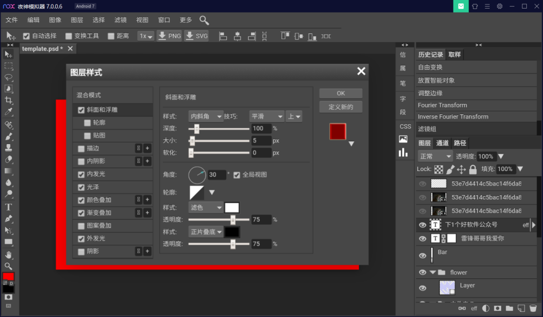543x317 pixels.
Task: Click the new folder icon in layers panel
Action: tap(509, 308)
